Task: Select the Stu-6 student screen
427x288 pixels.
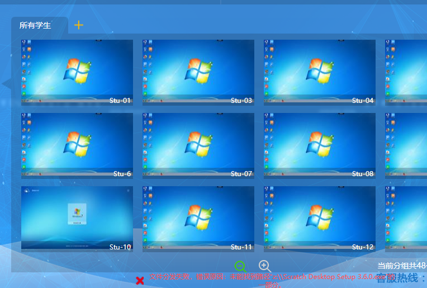Action: [77, 145]
